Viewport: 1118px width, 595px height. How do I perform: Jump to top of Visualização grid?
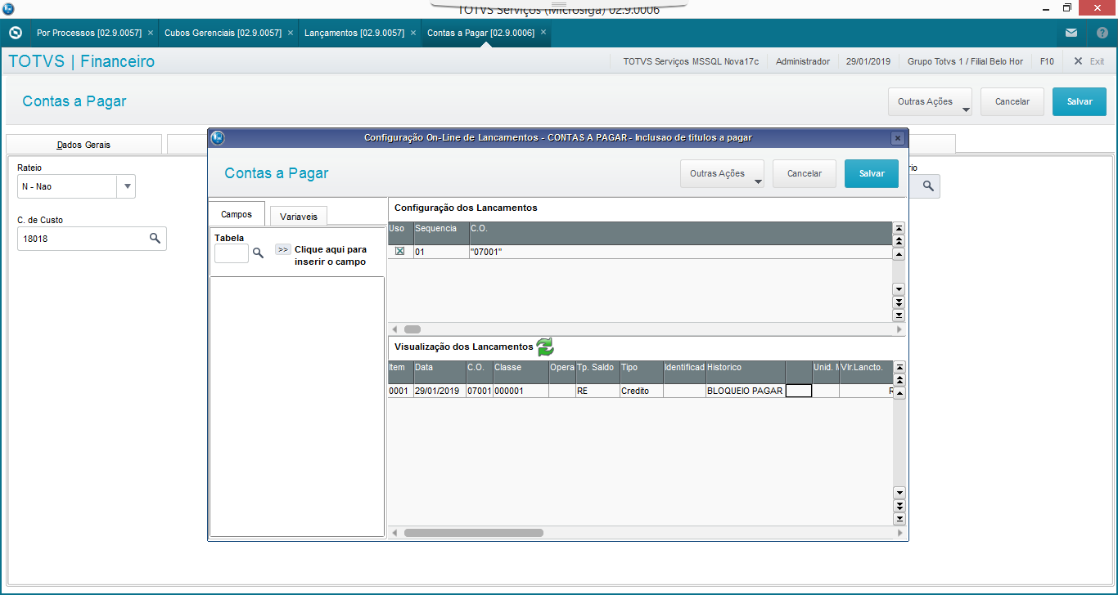899,368
